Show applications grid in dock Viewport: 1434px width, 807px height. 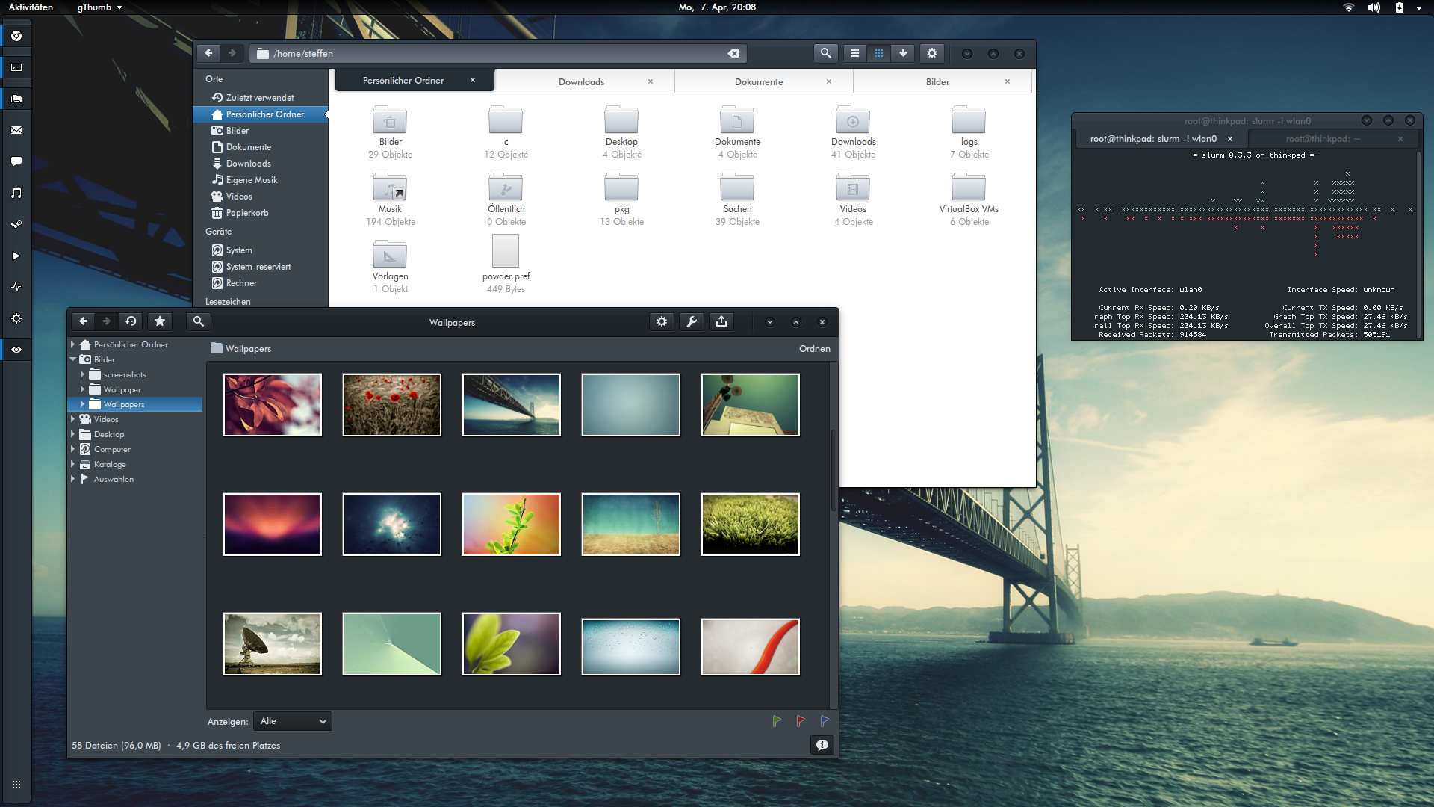click(x=16, y=785)
